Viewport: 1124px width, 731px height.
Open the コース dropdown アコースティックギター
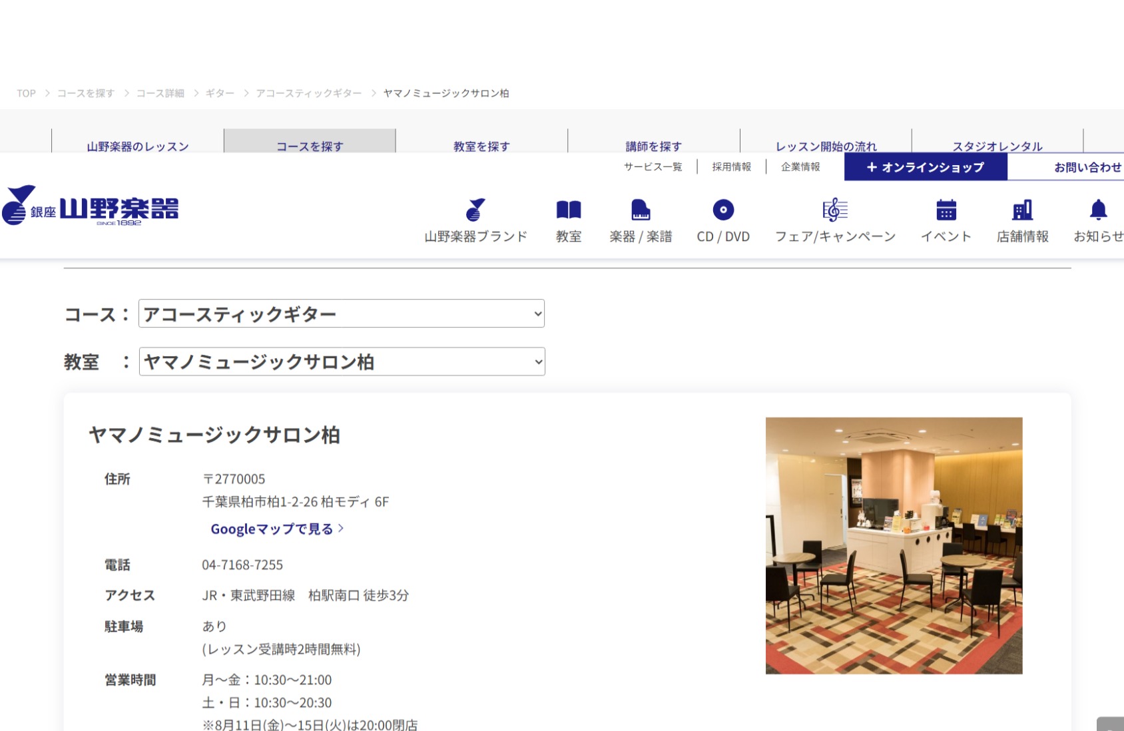point(341,314)
